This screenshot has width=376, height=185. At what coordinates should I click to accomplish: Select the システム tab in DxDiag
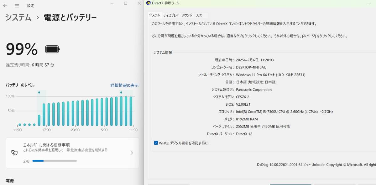(155, 15)
